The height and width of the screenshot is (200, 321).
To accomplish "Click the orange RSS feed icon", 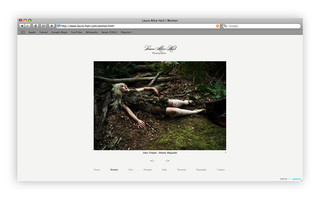I will 217,26.
